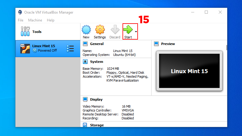Click the Linux Mint 15 VM icon

(x=25, y=49)
